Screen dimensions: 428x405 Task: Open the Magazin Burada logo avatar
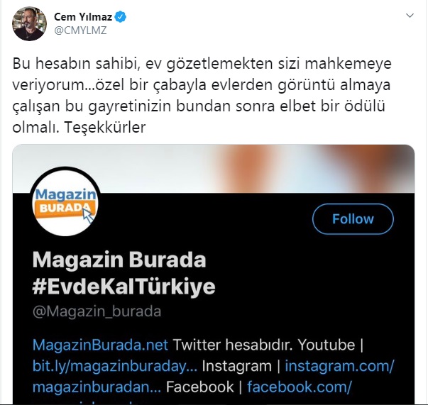(65, 202)
